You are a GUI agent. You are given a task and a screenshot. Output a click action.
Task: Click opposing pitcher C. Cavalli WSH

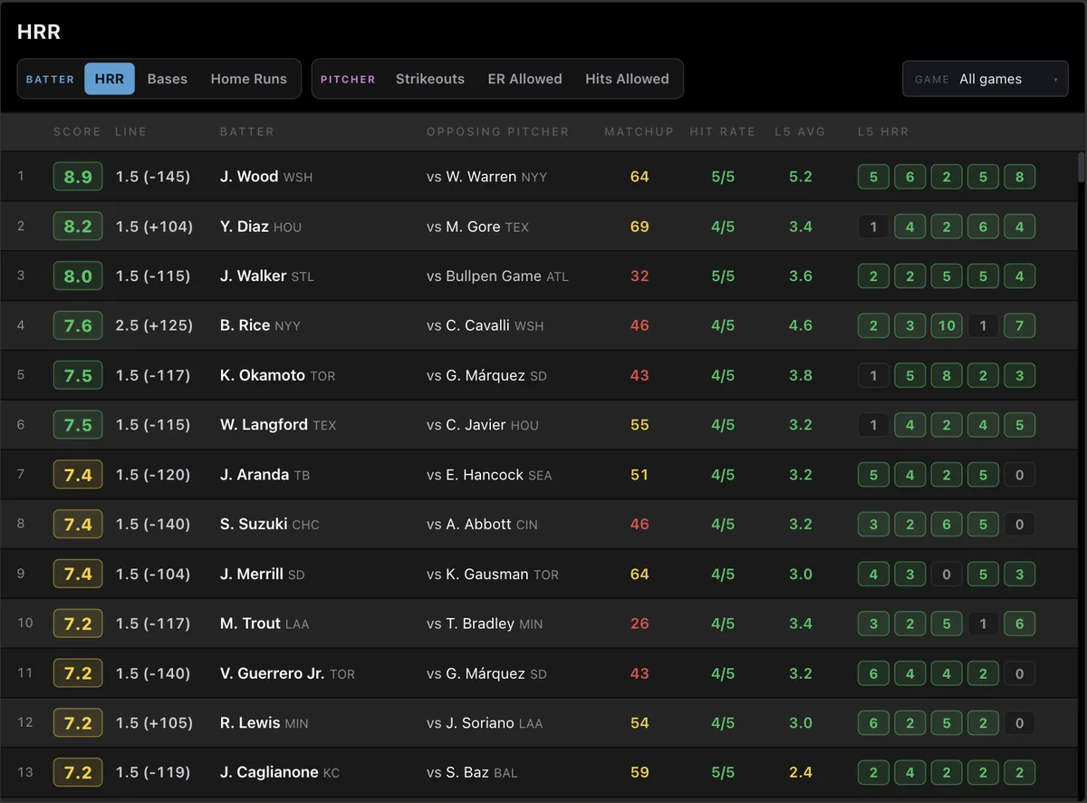point(486,325)
